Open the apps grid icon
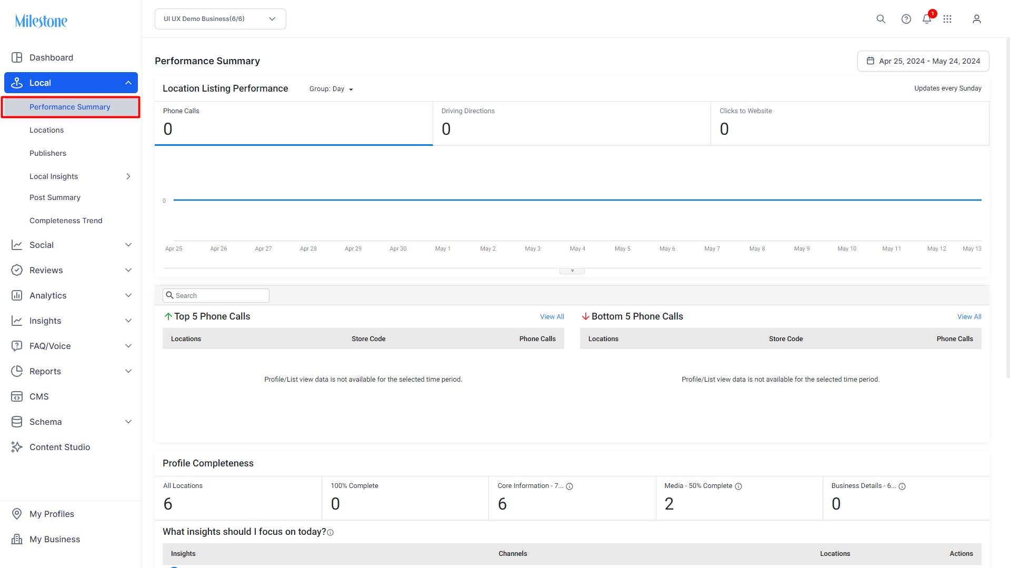 [947, 19]
